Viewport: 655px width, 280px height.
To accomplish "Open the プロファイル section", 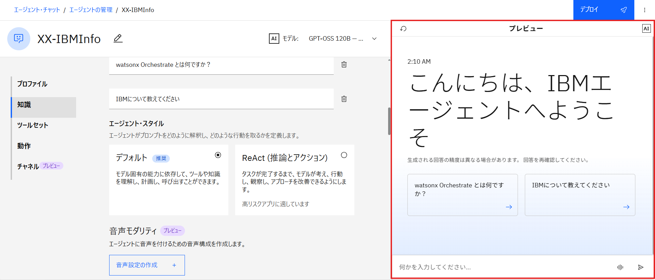I will pos(32,84).
